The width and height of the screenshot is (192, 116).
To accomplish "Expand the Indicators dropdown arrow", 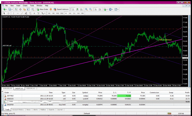I will tap(107, 9).
